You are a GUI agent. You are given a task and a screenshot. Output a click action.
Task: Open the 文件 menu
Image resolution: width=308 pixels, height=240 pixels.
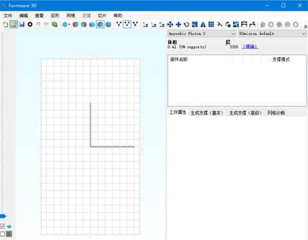click(8, 16)
